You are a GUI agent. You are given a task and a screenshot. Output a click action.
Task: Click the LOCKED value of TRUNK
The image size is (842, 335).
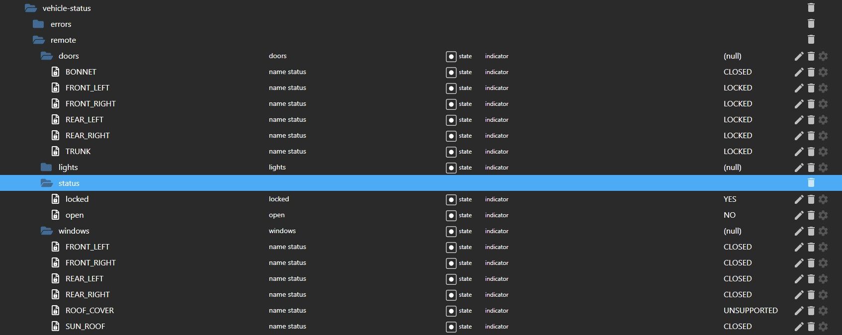click(x=738, y=151)
